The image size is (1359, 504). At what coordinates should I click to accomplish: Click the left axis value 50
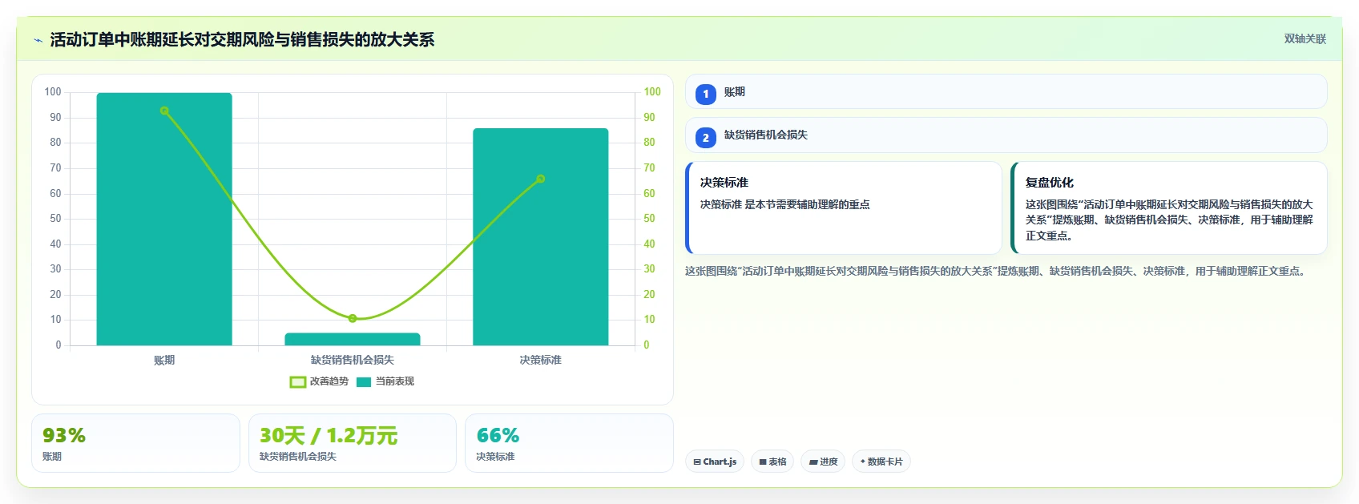pos(55,219)
